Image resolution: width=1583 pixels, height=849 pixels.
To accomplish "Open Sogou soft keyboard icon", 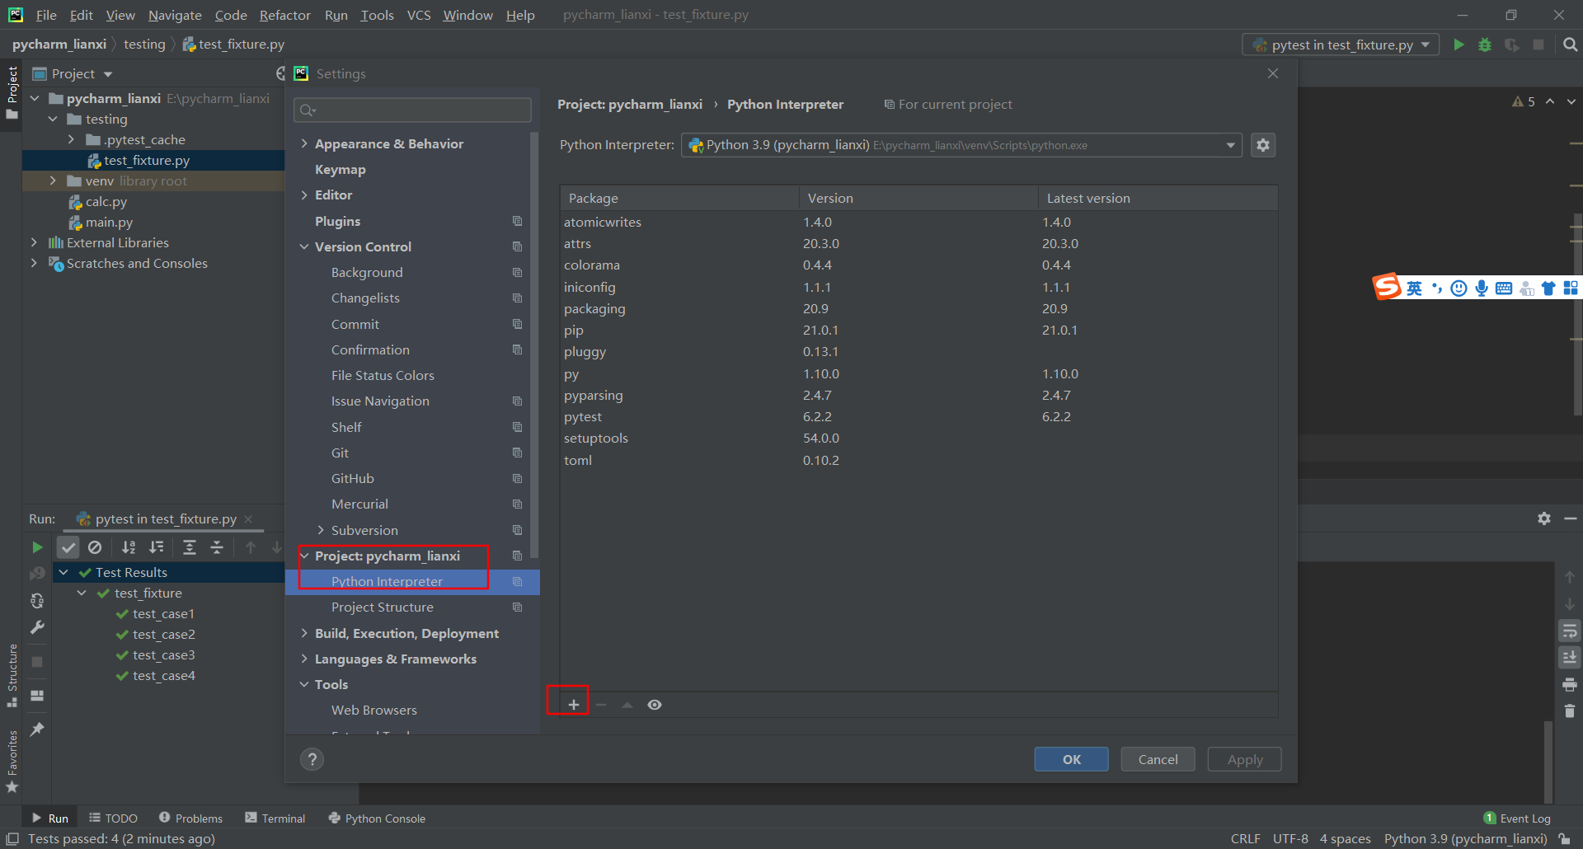I will tap(1504, 288).
